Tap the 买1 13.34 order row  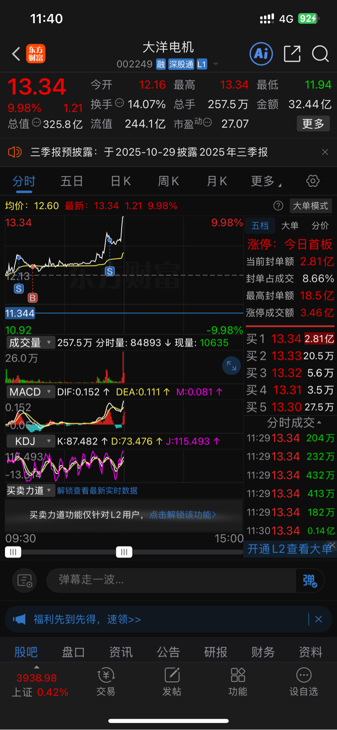pos(290,338)
